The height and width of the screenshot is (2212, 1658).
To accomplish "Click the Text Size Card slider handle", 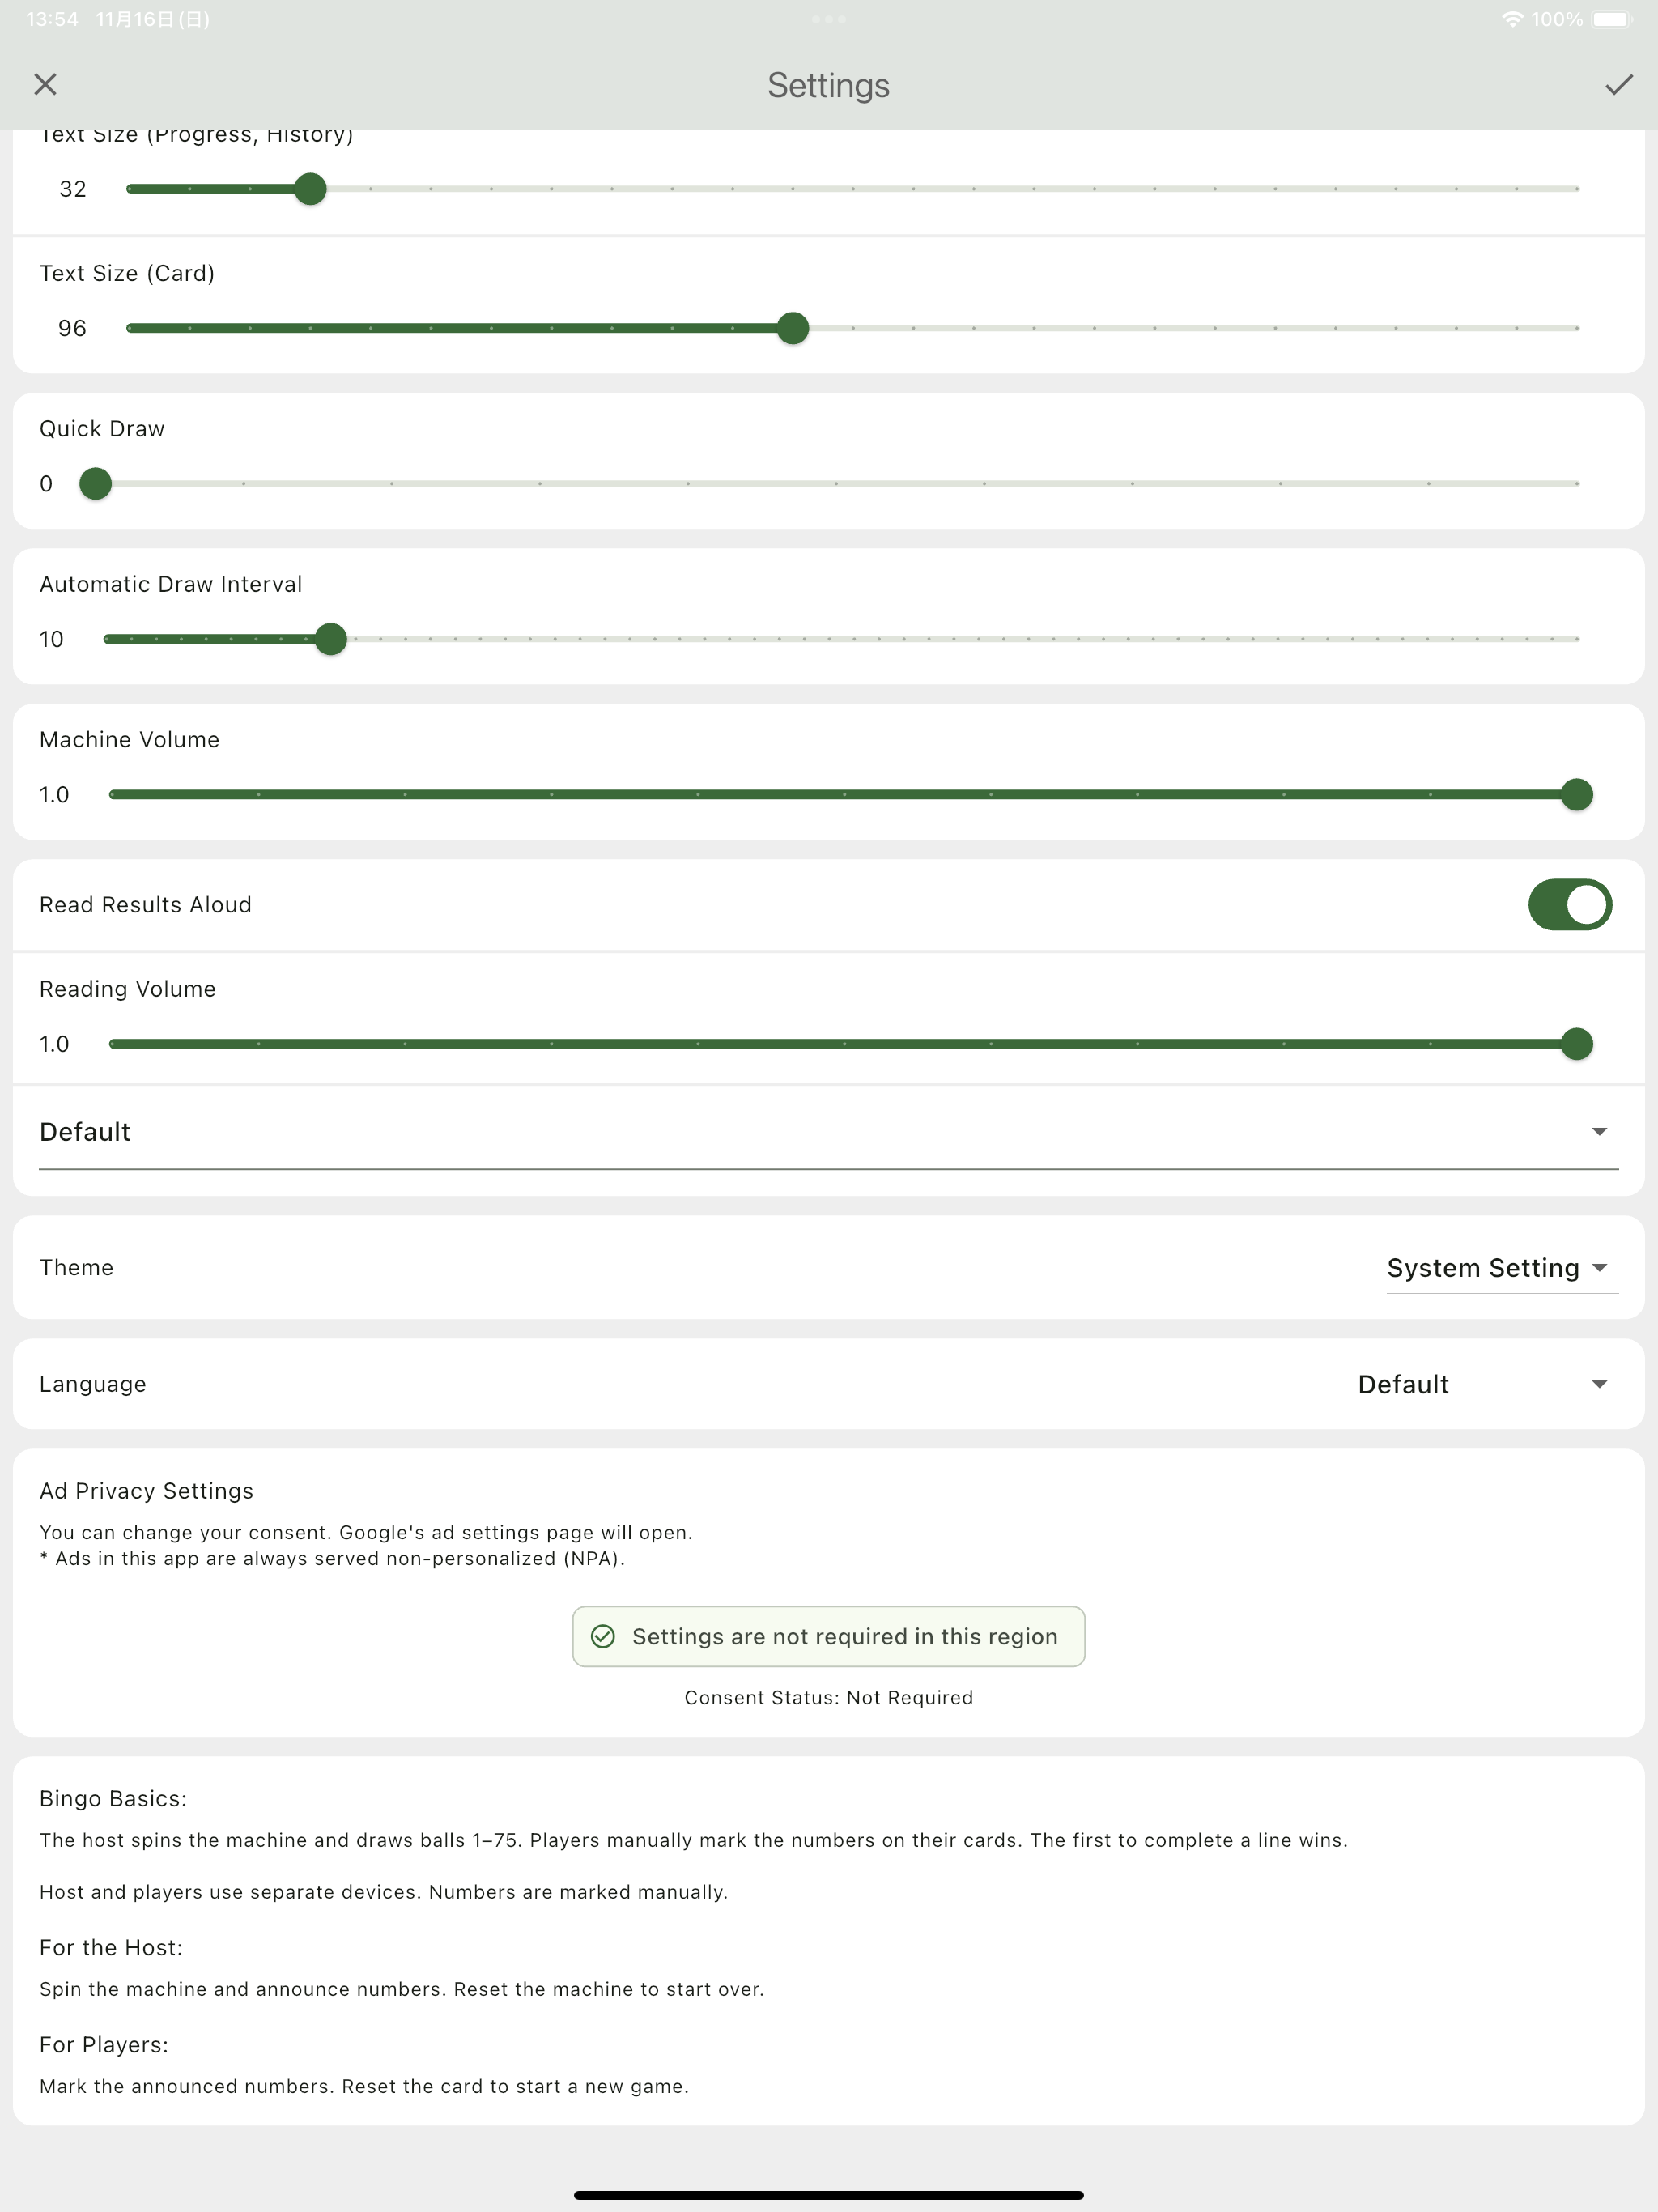I will 793,328.
